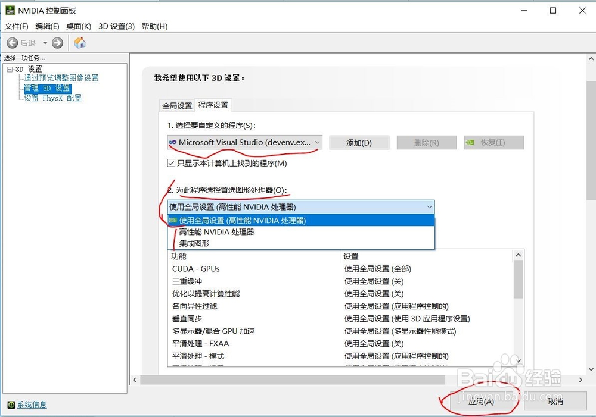Open the back history dropdown arrow
Image resolution: width=596 pixels, height=417 pixels.
point(45,43)
